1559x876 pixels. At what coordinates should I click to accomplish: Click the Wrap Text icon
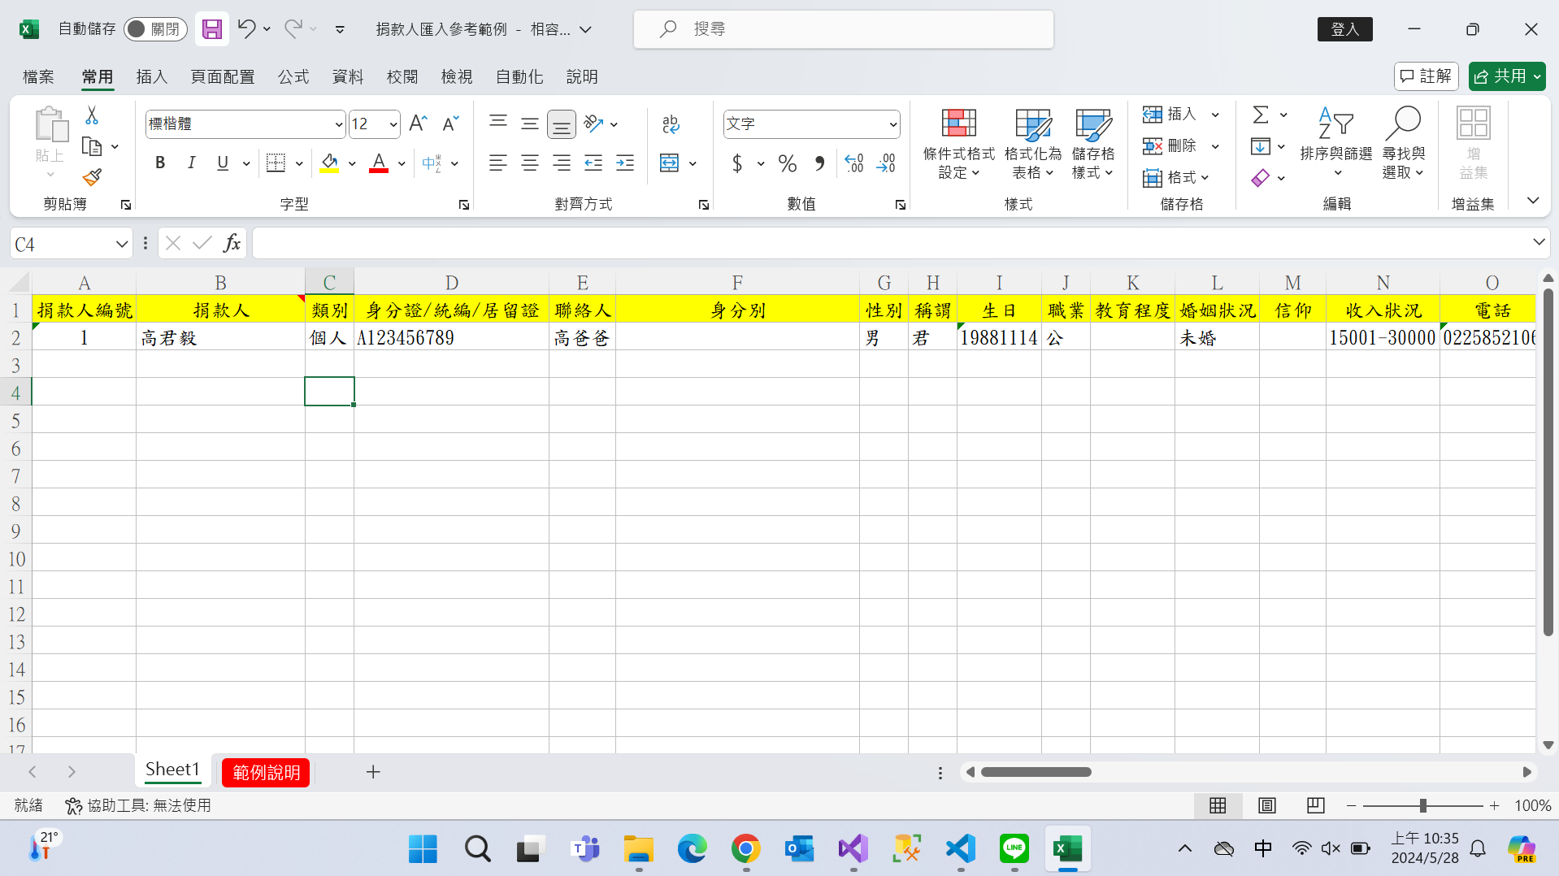(670, 124)
